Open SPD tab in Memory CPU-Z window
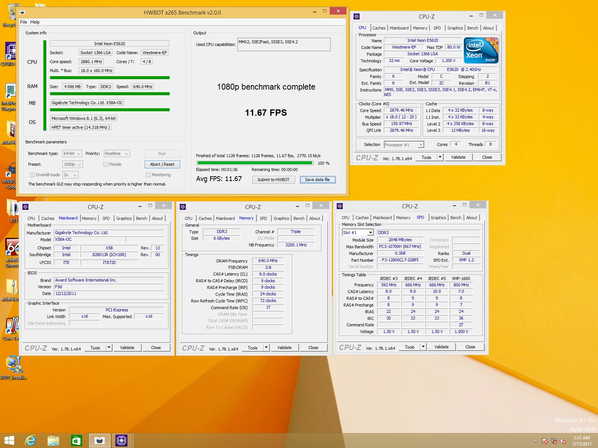This screenshot has width=598, height=448. pyautogui.click(x=263, y=218)
